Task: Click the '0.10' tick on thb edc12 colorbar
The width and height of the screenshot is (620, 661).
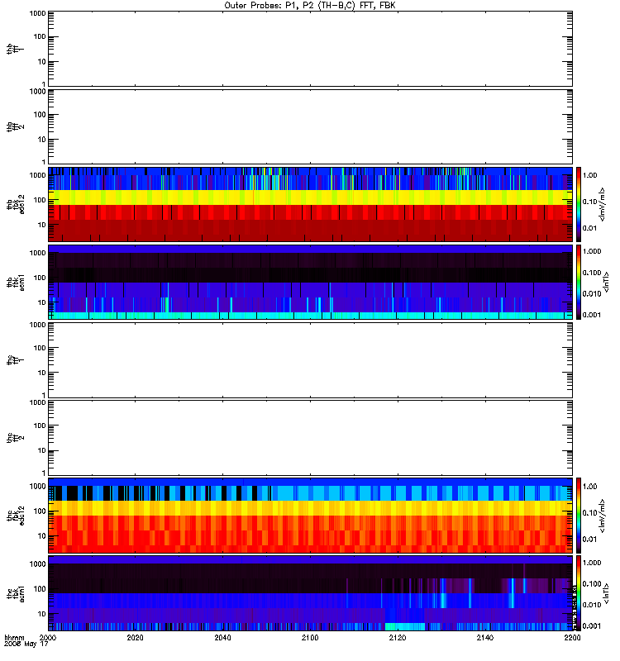Action: click(x=589, y=202)
